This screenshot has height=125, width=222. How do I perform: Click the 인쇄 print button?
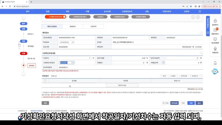click(165, 103)
